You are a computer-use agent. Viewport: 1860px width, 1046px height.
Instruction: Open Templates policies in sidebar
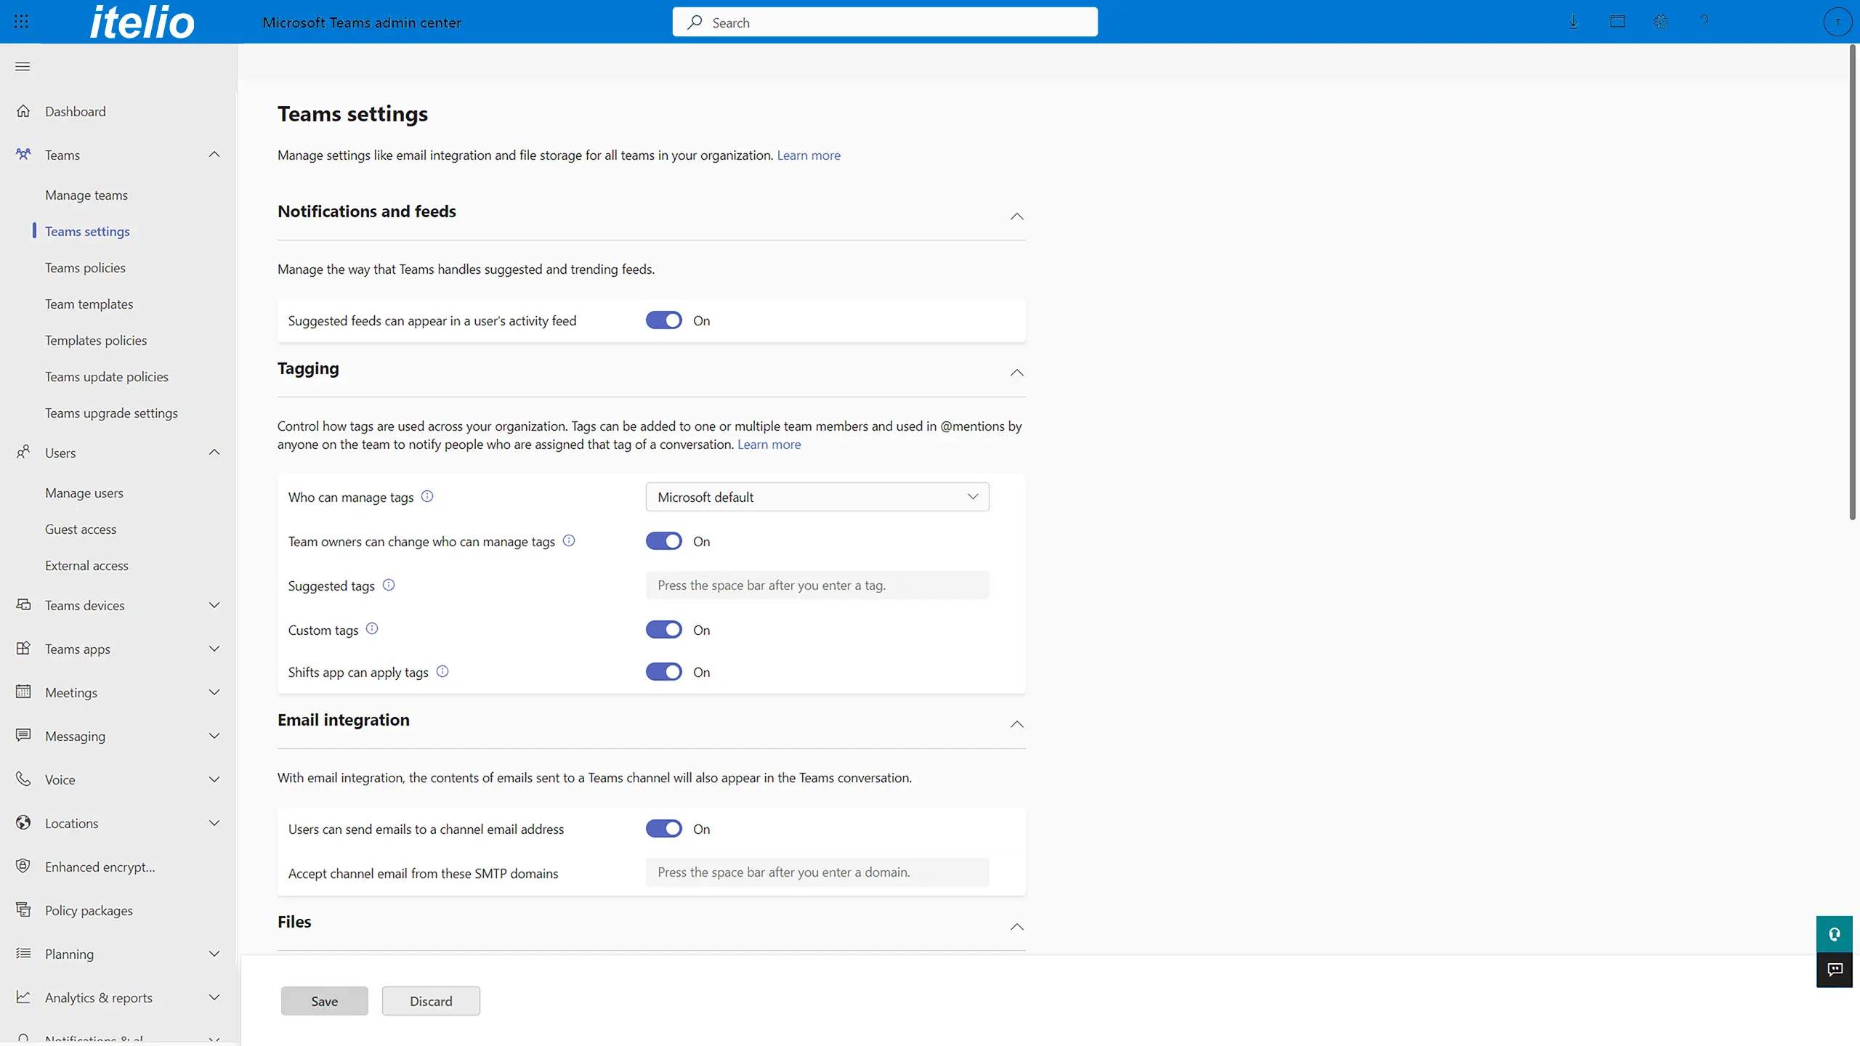coord(96,340)
